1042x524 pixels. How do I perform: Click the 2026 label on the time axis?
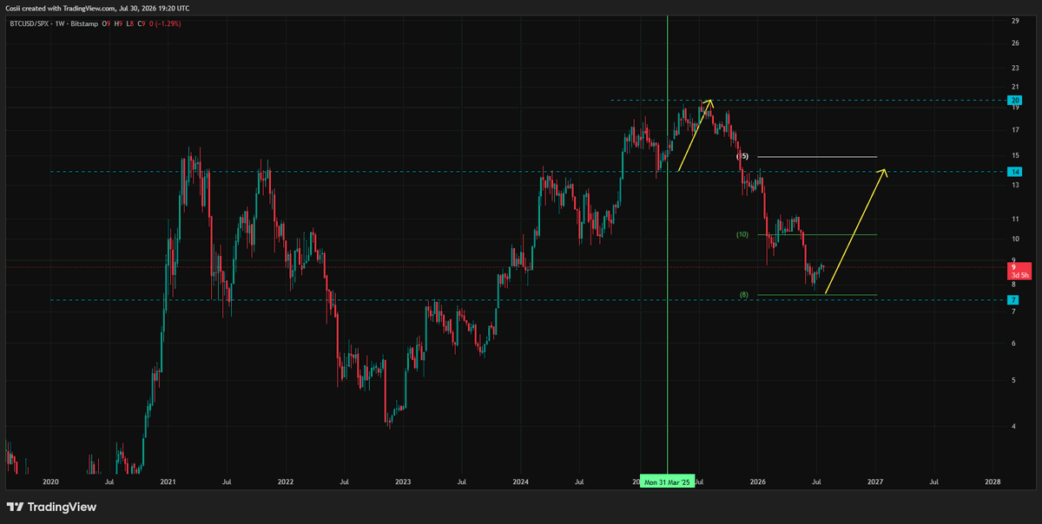757,481
